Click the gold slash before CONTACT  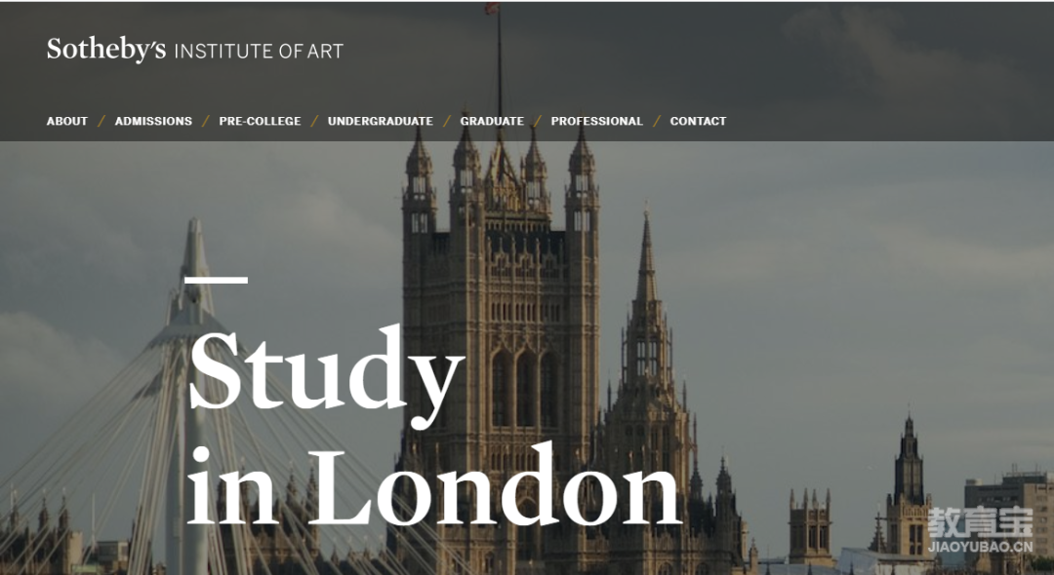657,122
